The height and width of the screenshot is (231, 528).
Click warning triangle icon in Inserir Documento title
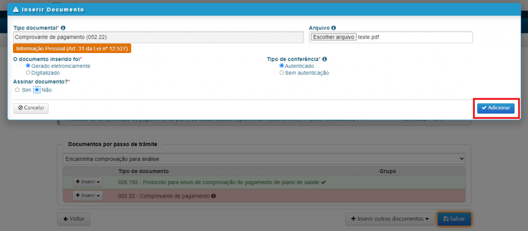pyautogui.click(x=16, y=9)
